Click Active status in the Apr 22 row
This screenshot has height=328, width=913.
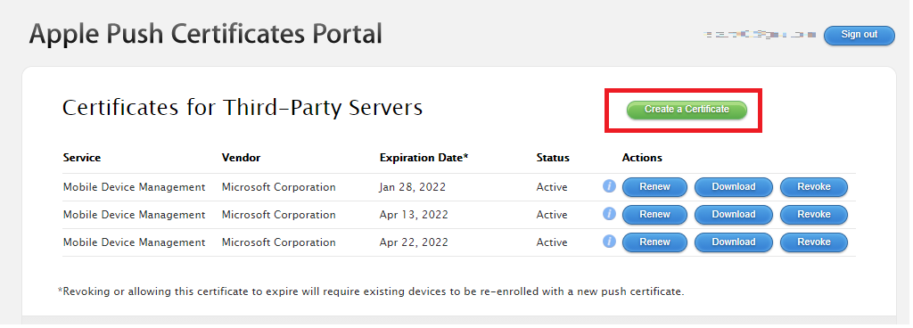point(551,242)
